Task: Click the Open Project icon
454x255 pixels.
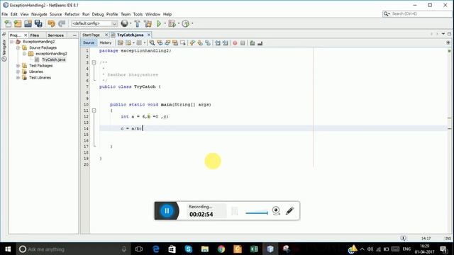Action: click(x=28, y=23)
